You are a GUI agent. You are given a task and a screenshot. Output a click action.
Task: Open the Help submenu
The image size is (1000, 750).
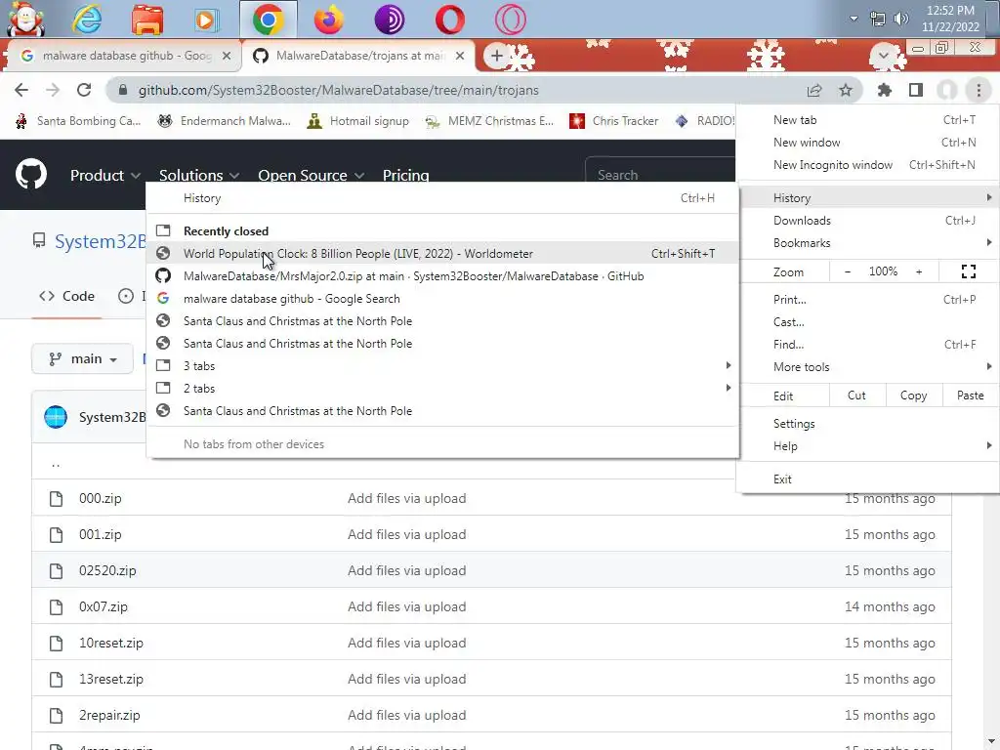[x=868, y=445]
